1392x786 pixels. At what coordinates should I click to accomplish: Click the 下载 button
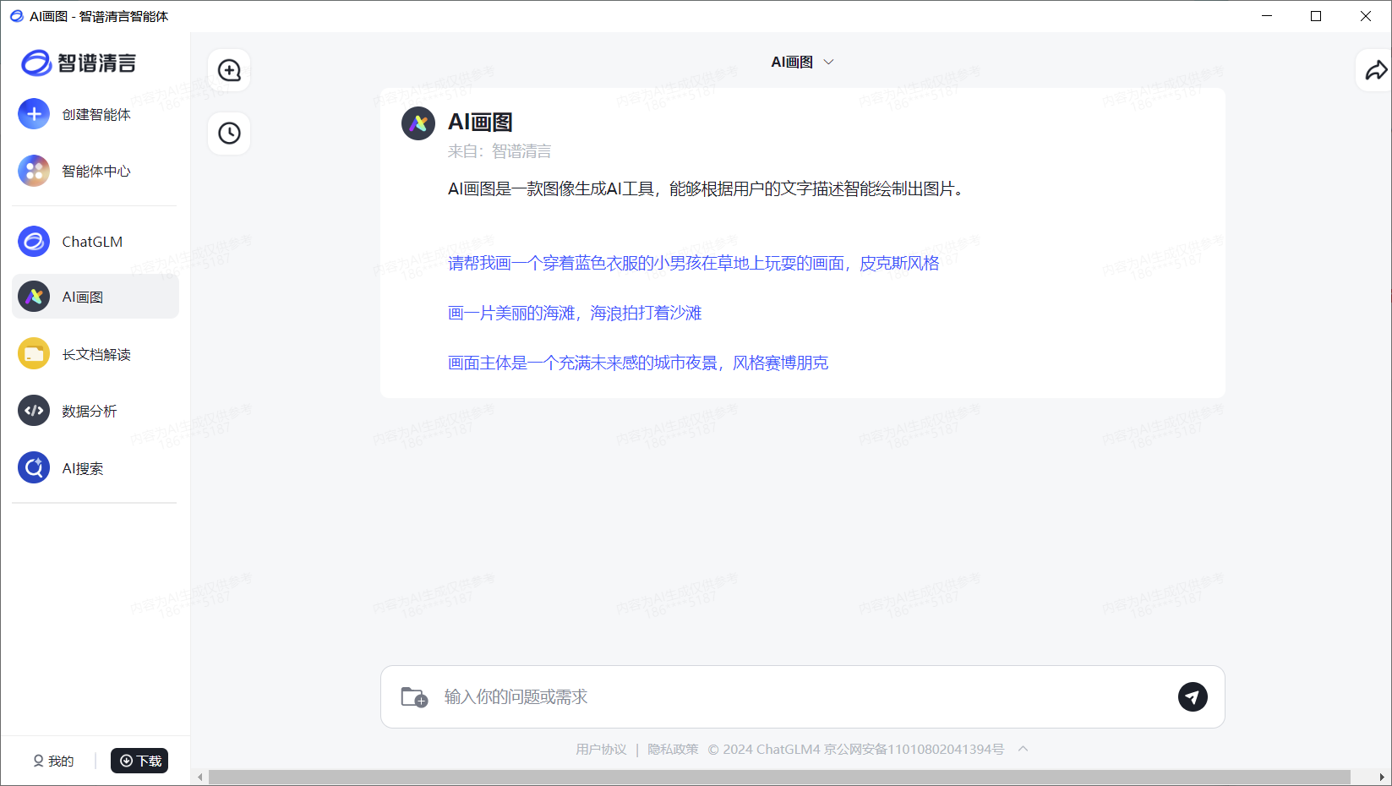(x=139, y=761)
